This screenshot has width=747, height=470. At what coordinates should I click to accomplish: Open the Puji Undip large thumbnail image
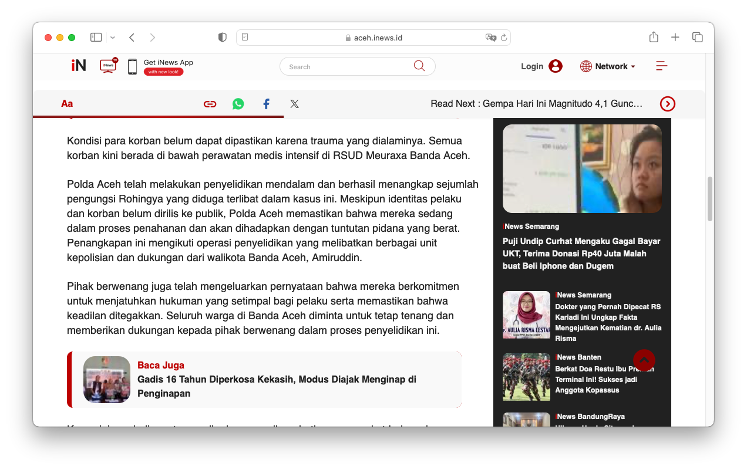(x=582, y=168)
